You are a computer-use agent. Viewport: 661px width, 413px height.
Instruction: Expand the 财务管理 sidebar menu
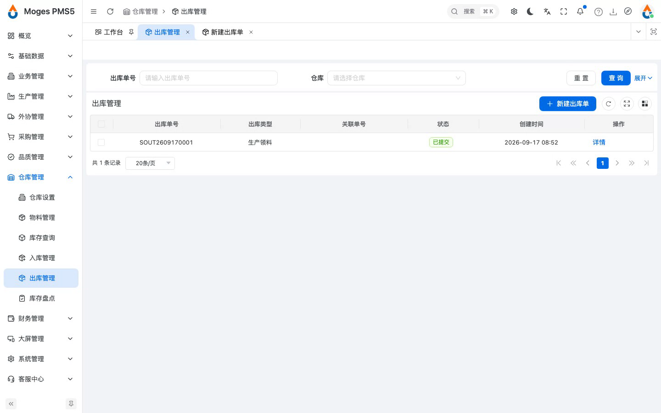point(41,318)
